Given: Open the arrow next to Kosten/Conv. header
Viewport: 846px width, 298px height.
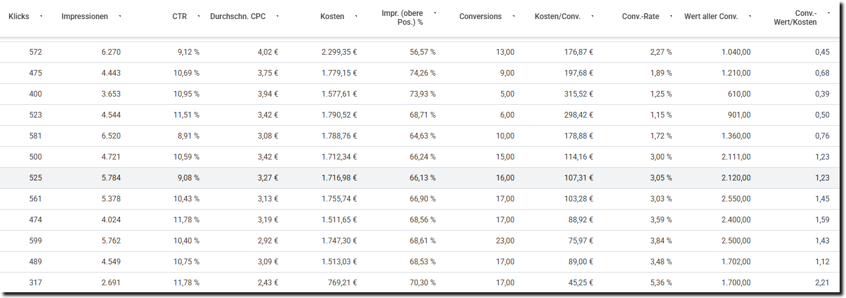Looking at the screenshot, I should click(593, 17).
